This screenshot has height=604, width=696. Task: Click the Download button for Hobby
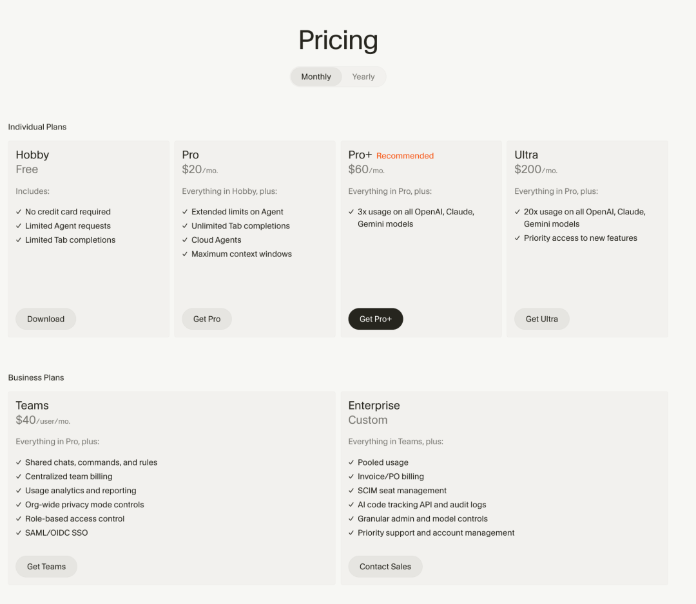coord(46,319)
